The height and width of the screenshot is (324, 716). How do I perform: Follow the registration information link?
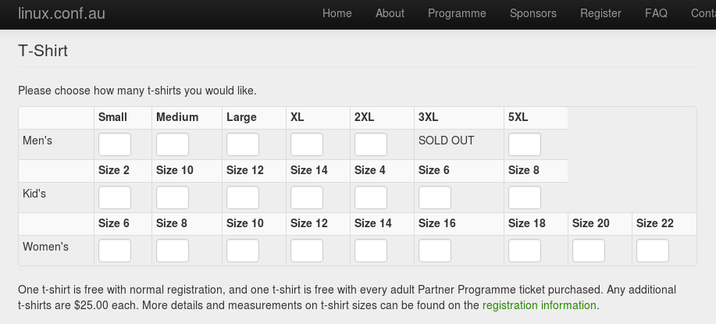(x=539, y=305)
